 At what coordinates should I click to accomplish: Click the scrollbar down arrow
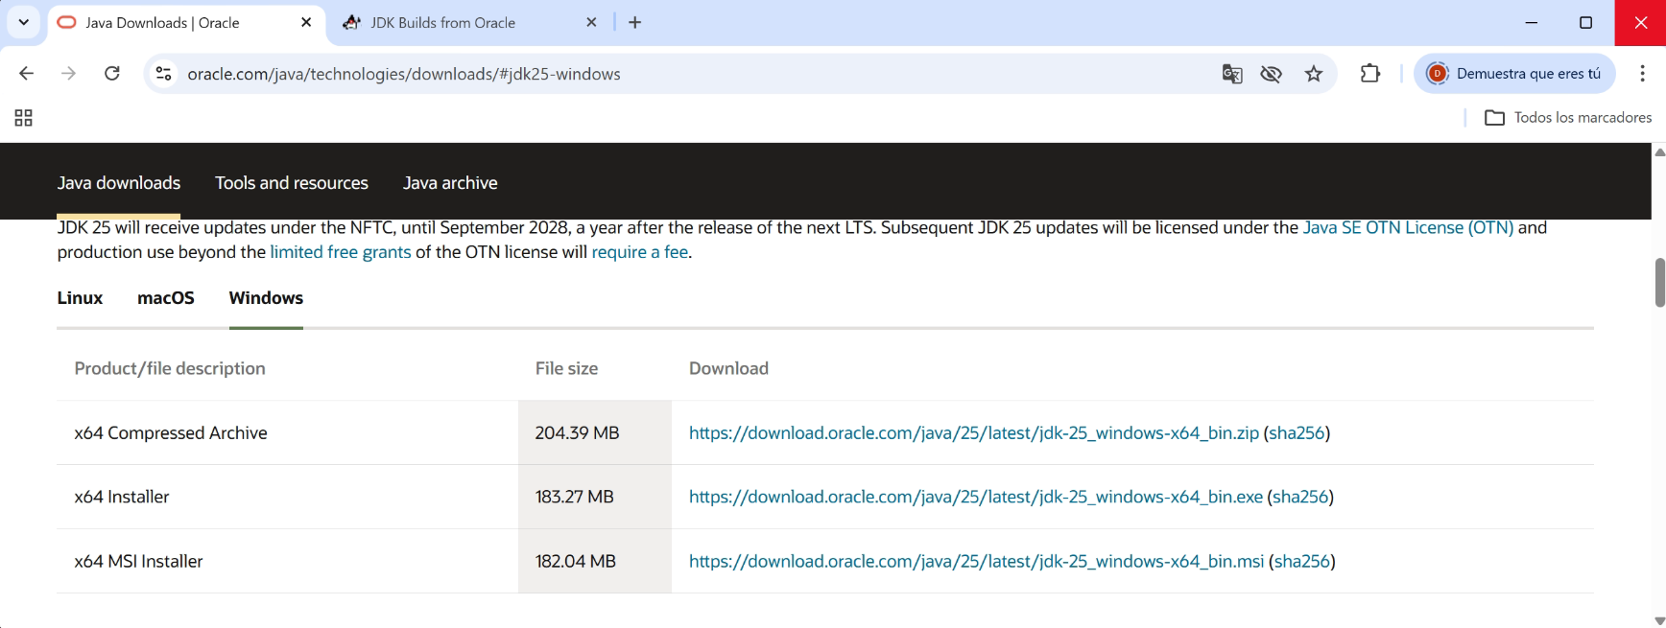click(x=1659, y=620)
